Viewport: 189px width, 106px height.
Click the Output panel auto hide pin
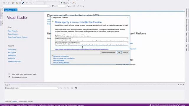[181, 85]
